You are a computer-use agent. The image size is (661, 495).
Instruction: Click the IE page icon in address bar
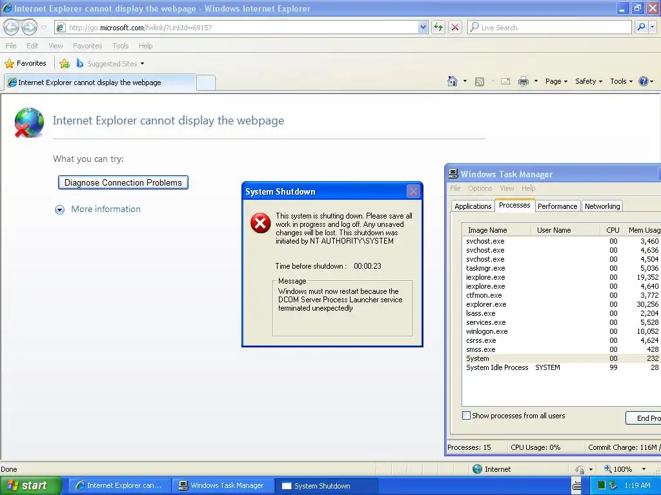pos(61,27)
